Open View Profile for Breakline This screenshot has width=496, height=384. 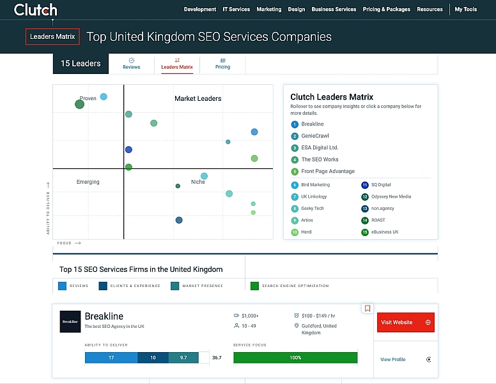point(393,359)
